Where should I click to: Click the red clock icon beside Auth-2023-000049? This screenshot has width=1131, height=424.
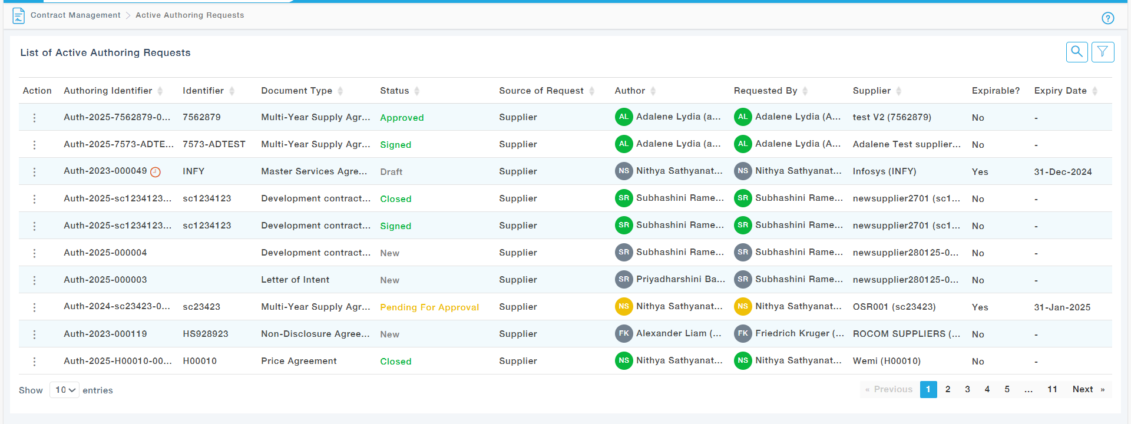coord(156,172)
